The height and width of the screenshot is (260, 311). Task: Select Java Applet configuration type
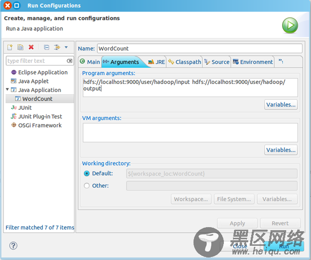pyautogui.click(x=33, y=81)
